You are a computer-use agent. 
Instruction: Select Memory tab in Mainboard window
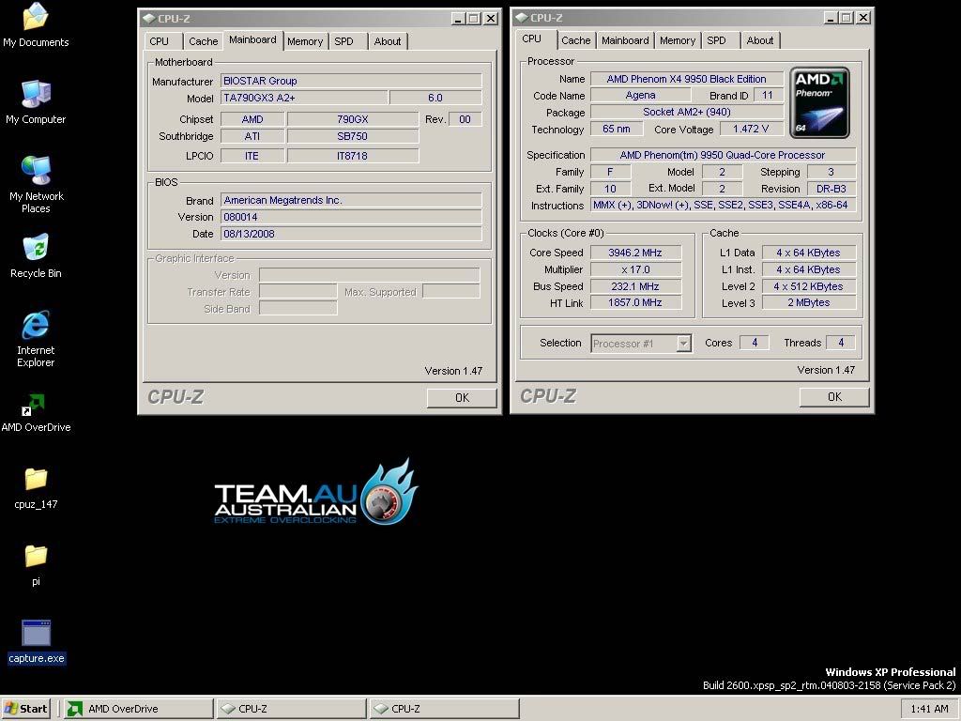coord(305,41)
